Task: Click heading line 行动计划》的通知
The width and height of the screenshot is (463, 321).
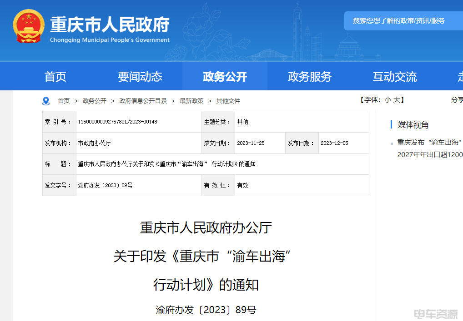Action: click(206, 285)
